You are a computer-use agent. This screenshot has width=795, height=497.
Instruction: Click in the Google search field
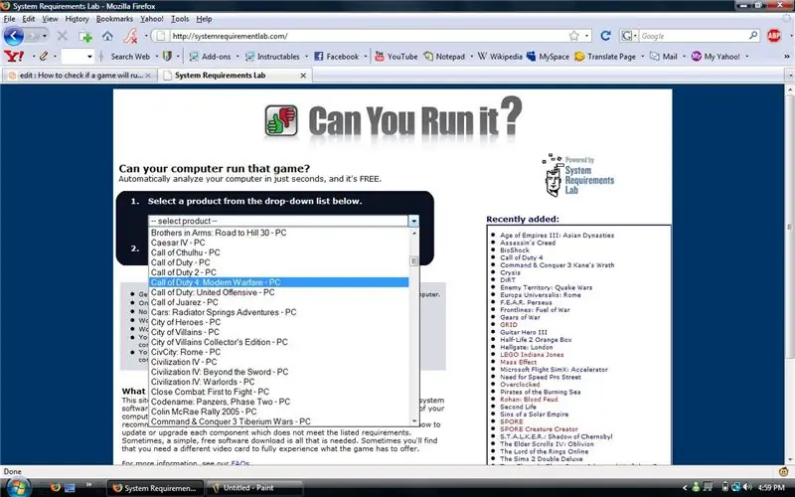694,36
